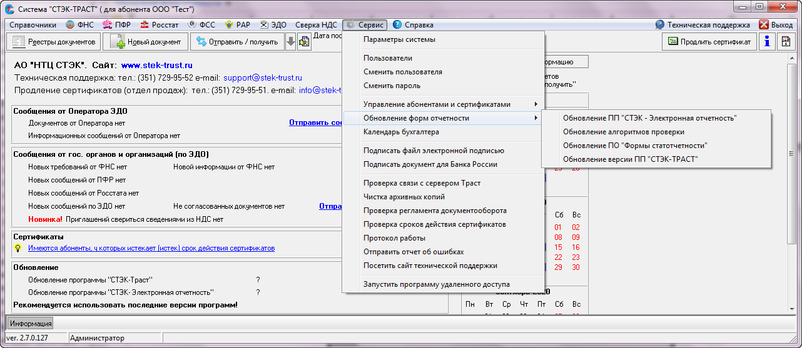This screenshot has width=802, height=348.
Task: Open the Сверка НДС menu
Action: point(316,25)
